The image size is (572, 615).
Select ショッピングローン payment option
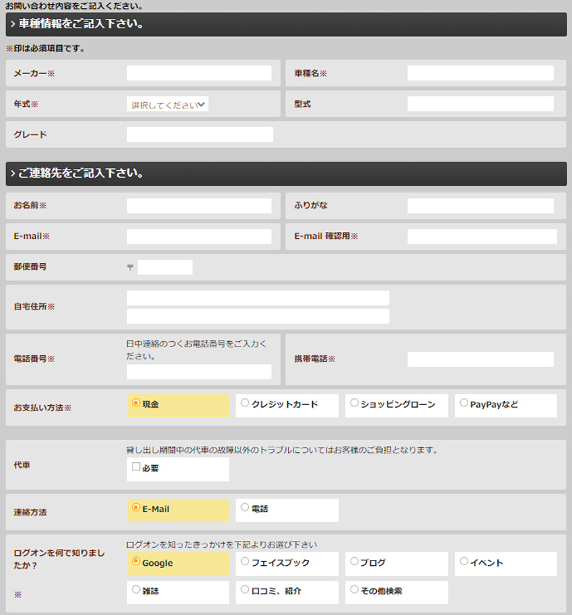coord(354,404)
